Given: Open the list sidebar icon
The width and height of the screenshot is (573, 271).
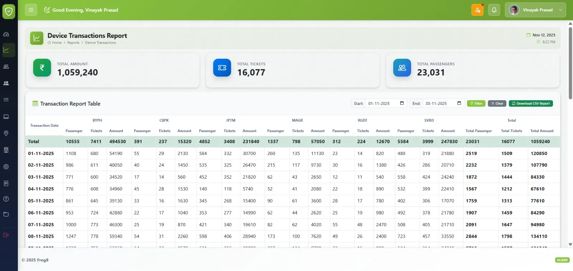Looking at the screenshot, I should coord(6,100).
